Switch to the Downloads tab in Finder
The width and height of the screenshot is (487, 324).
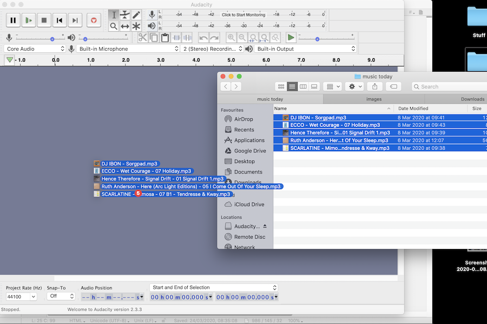[456, 99]
